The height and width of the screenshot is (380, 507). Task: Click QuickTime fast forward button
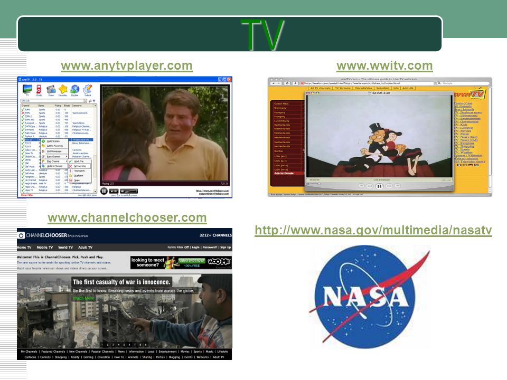[x=389, y=186]
